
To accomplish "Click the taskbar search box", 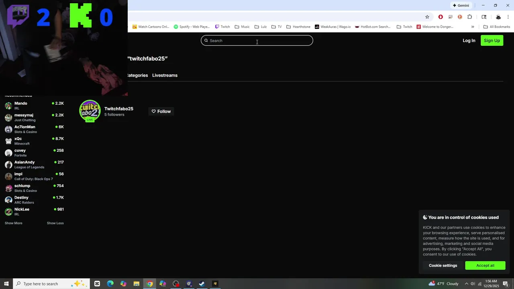I will [x=51, y=284].
